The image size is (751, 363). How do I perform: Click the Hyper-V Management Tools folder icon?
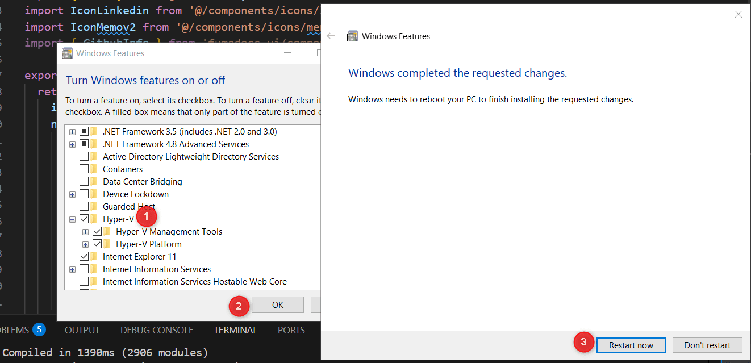[107, 232]
